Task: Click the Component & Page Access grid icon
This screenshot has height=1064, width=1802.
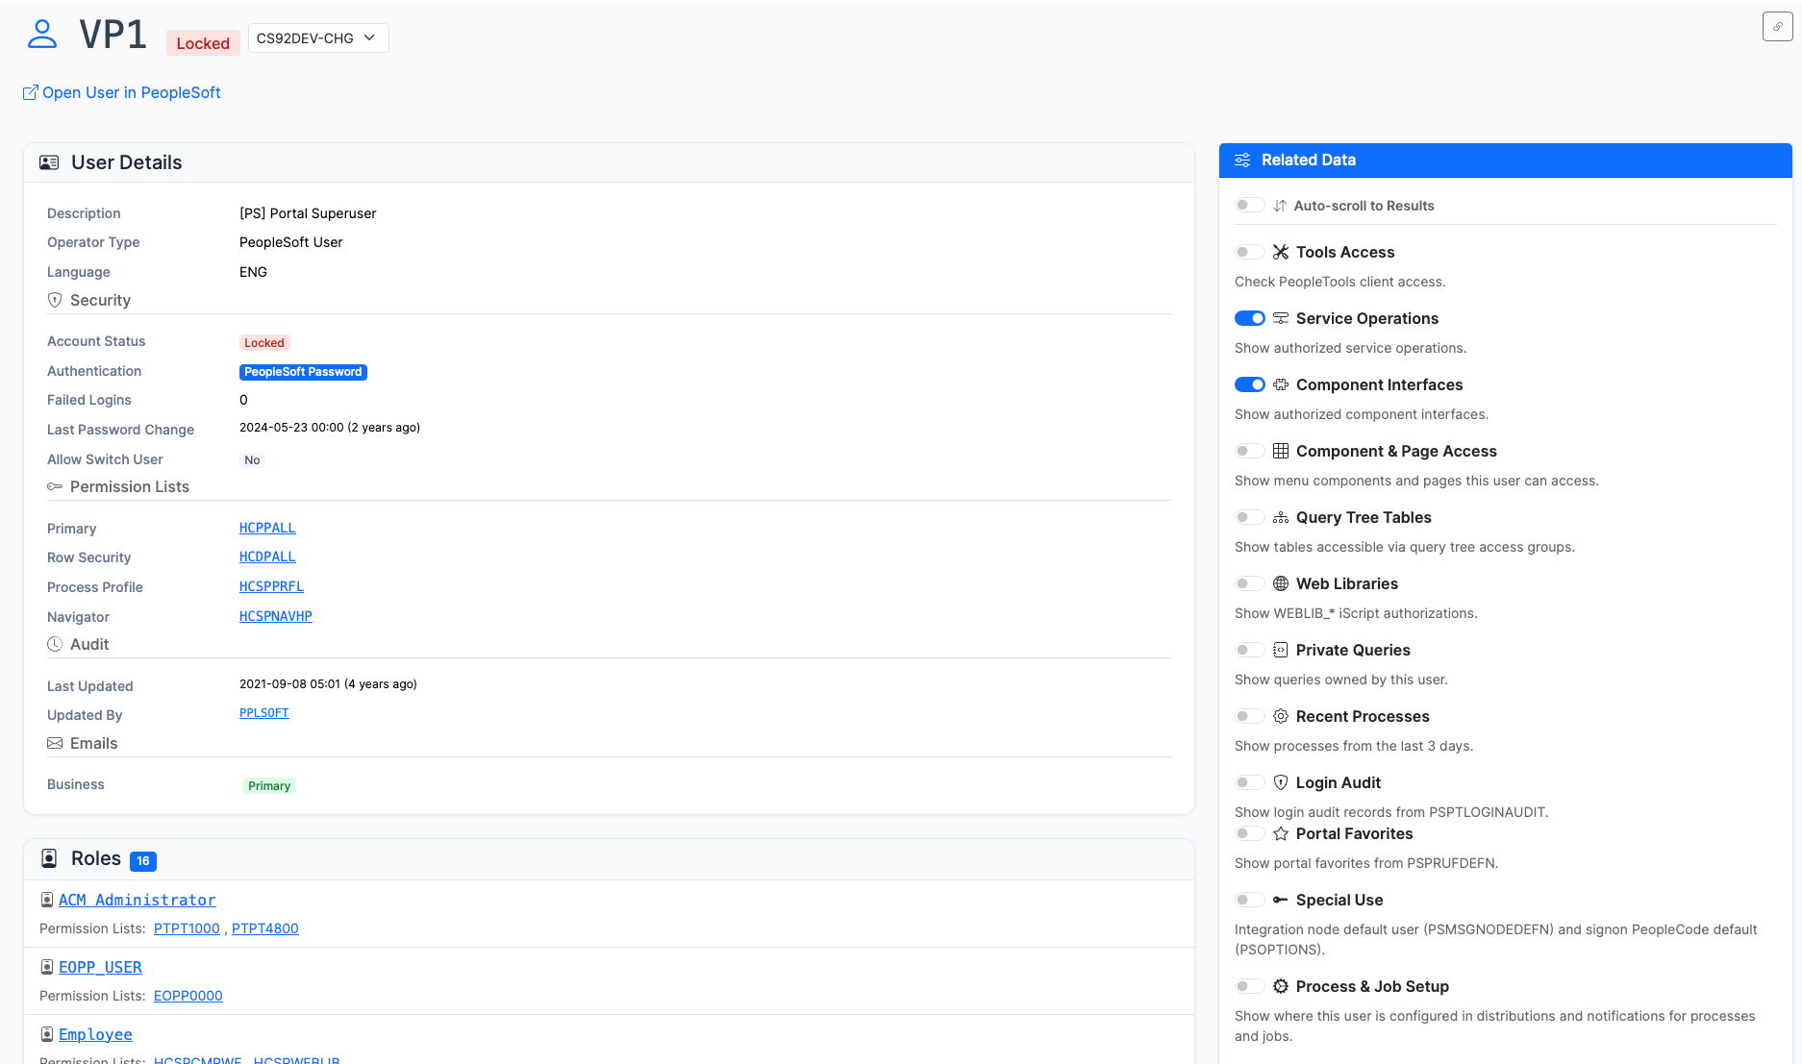Action: pyautogui.click(x=1281, y=451)
